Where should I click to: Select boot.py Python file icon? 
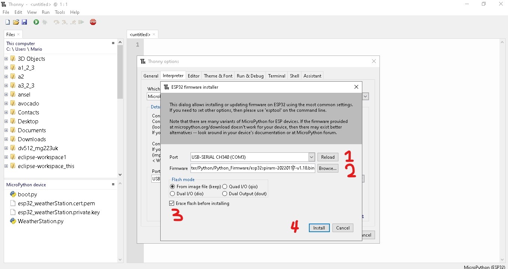point(13,194)
